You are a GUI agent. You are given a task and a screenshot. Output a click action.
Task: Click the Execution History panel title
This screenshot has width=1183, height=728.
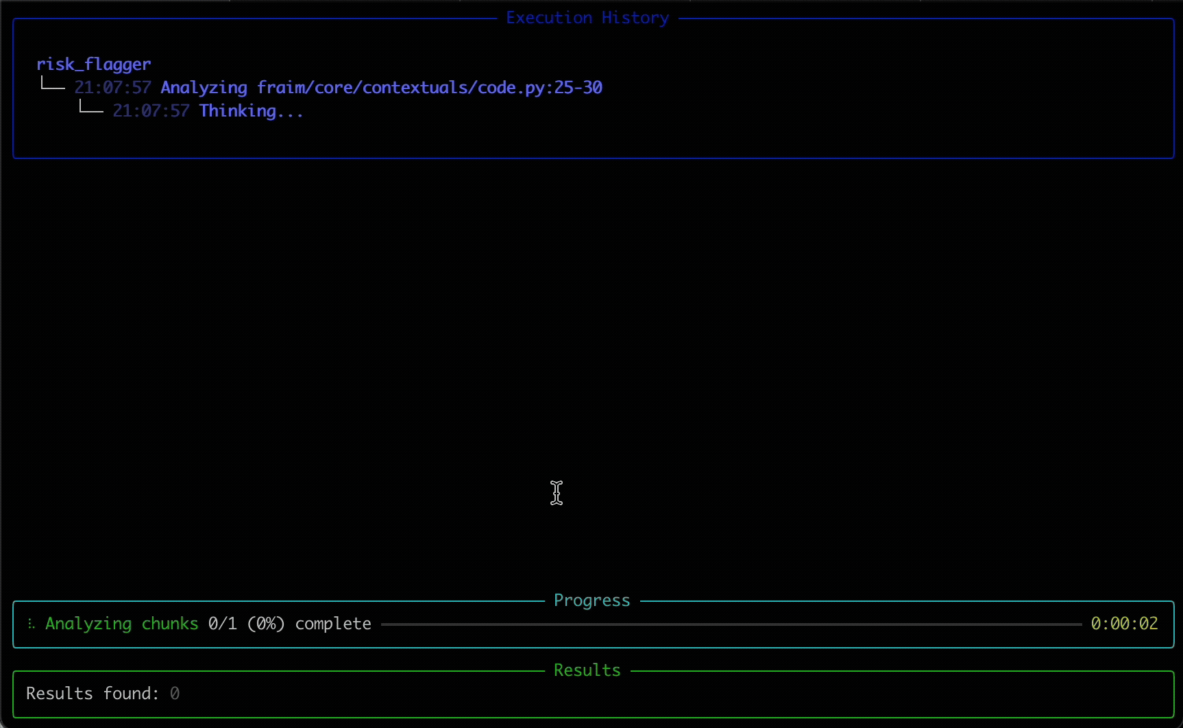[x=587, y=18]
